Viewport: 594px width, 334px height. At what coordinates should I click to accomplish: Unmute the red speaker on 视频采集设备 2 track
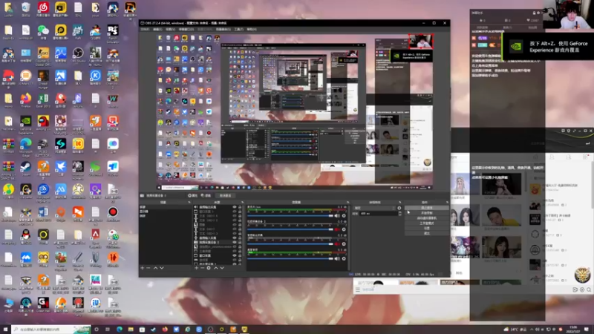point(337,229)
